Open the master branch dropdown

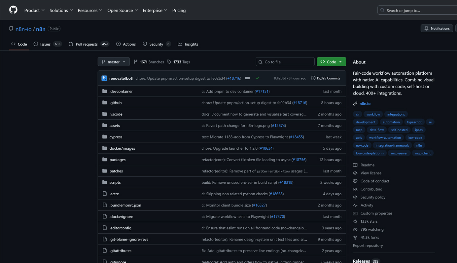click(114, 62)
